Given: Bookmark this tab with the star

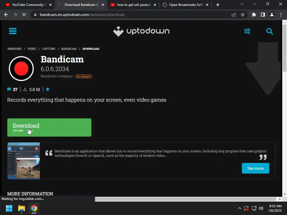Looking at the screenshot, I should [x=243, y=15].
